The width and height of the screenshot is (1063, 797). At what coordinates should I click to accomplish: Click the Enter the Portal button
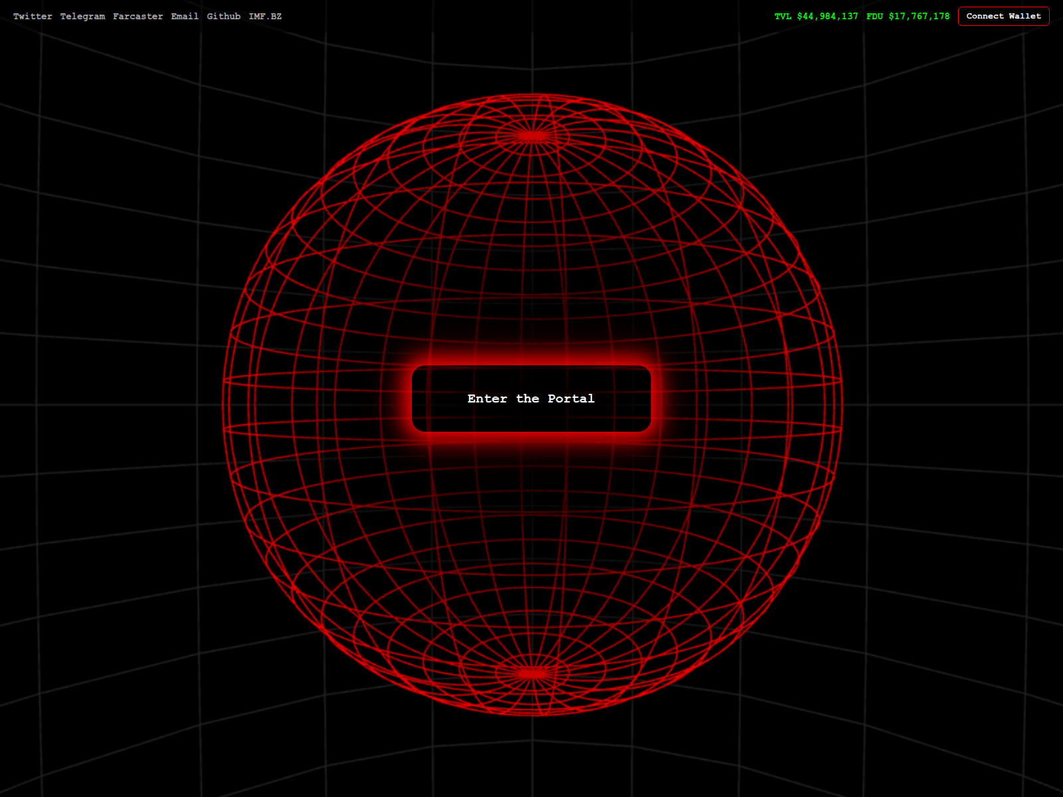coord(531,398)
